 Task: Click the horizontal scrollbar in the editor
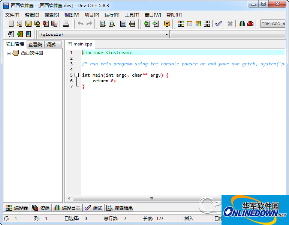151,198
